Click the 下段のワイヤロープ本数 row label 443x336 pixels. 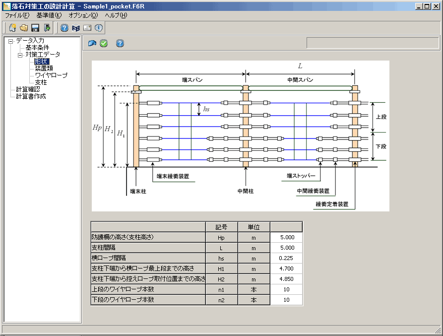click(x=148, y=300)
